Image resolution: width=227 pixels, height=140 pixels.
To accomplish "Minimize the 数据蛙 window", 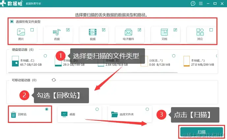I will click(208, 4).
